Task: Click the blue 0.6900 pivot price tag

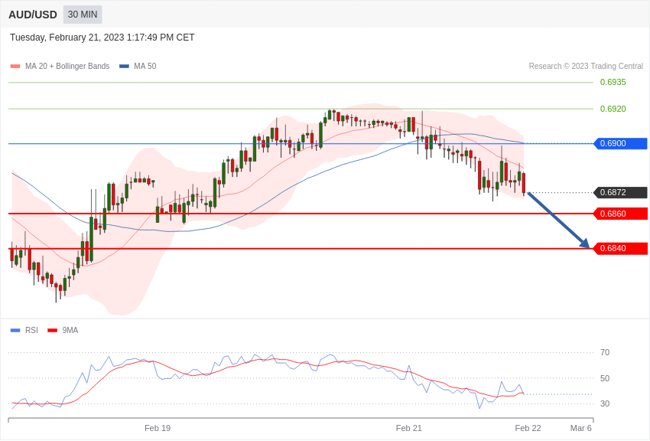Action: [x=621, y=143]
